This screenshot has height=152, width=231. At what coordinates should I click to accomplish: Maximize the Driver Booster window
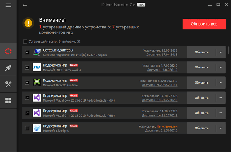(x=218, y=5)
